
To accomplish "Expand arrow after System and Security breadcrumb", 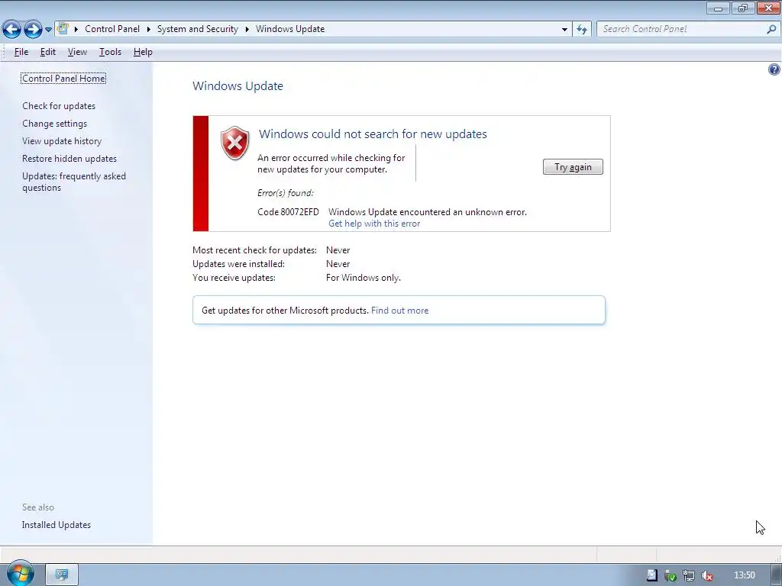I will coord(247,29).
